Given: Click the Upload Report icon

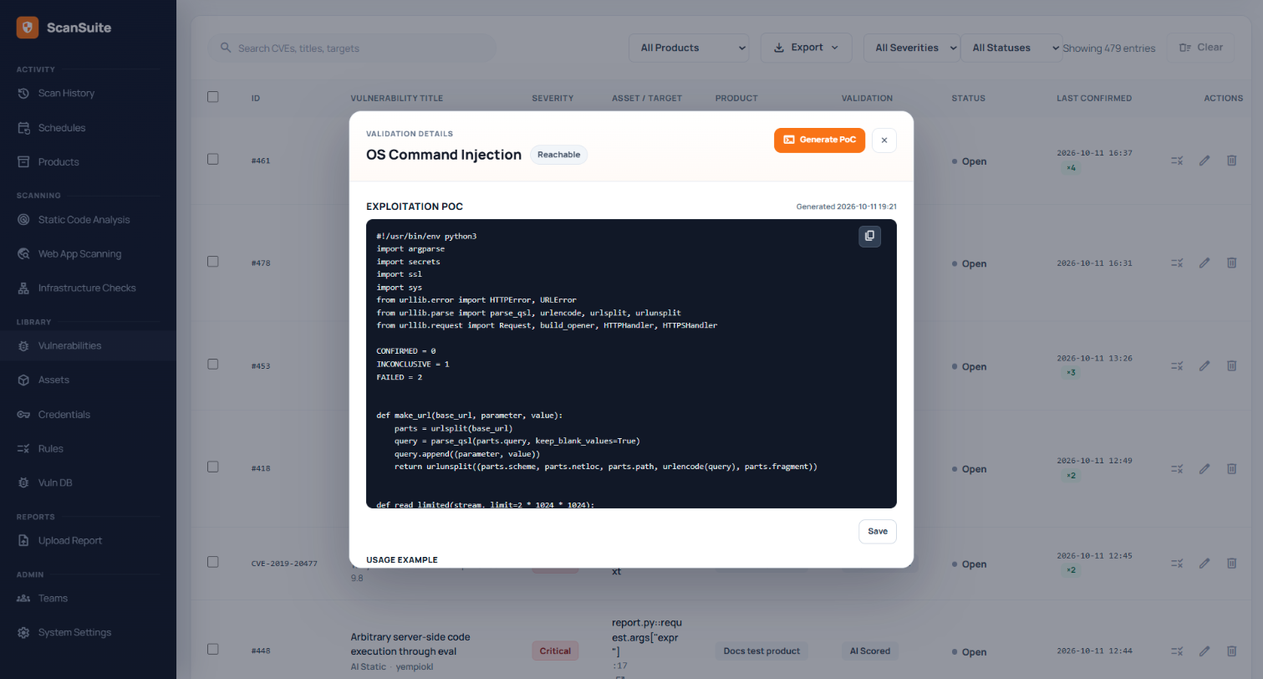Looking at the screenshot, I should pos(23,541).
